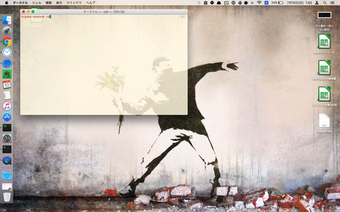Zoom Terminal with the green button
The height and width of the screenshot is (212, 340).
coord(33,12)
